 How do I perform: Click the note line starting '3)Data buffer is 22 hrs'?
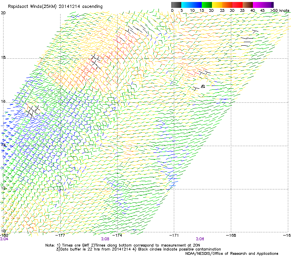point(138,249)
